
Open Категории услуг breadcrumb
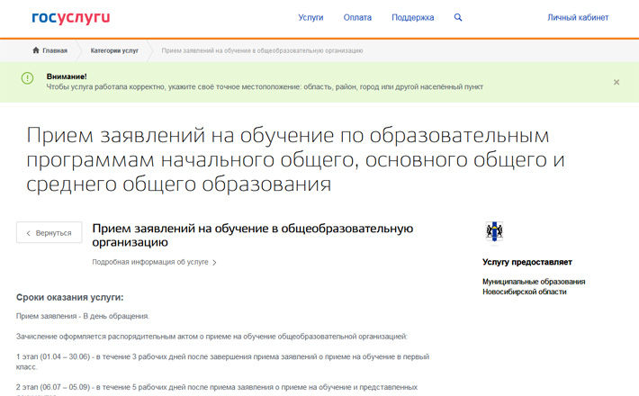click(x=114, y=50)
